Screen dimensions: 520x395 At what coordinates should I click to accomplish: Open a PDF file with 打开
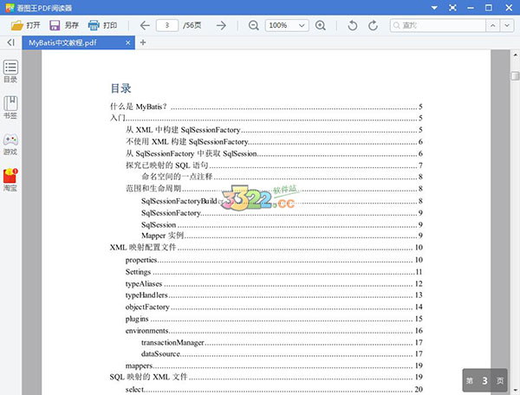pos(25,25)
